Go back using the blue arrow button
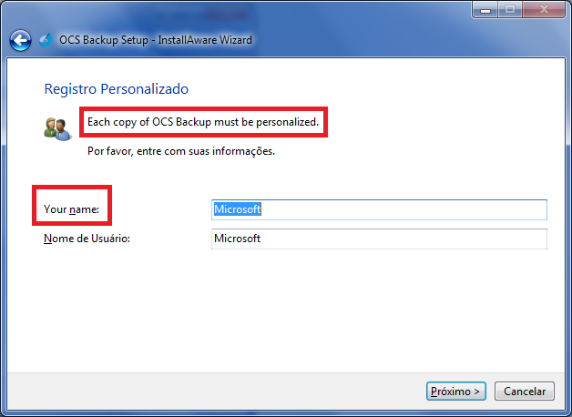This screenshot has width=572, height=417. click(20, 40)
